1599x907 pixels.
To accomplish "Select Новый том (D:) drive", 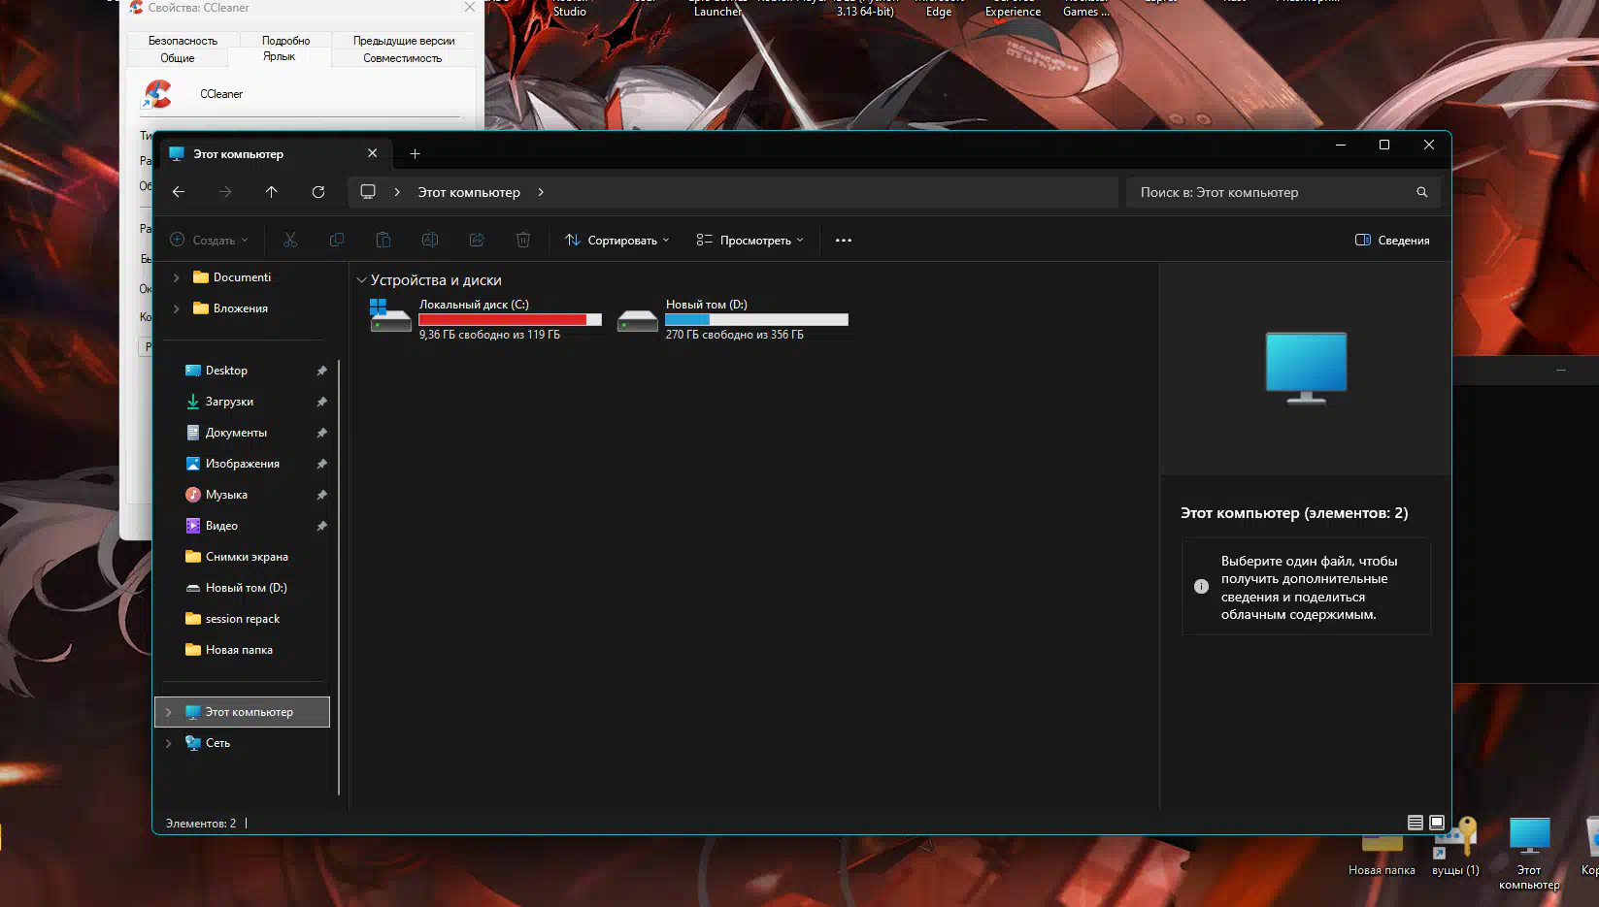I will (x=733, y=319).
